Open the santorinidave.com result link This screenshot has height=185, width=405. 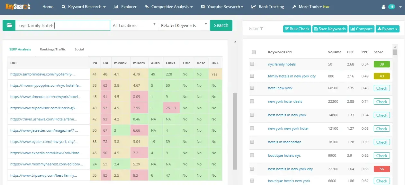[43, 74]
